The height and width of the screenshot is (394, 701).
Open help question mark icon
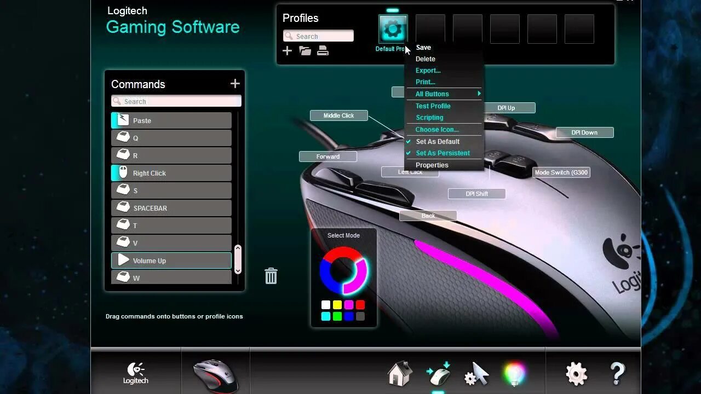coord(617,374)
